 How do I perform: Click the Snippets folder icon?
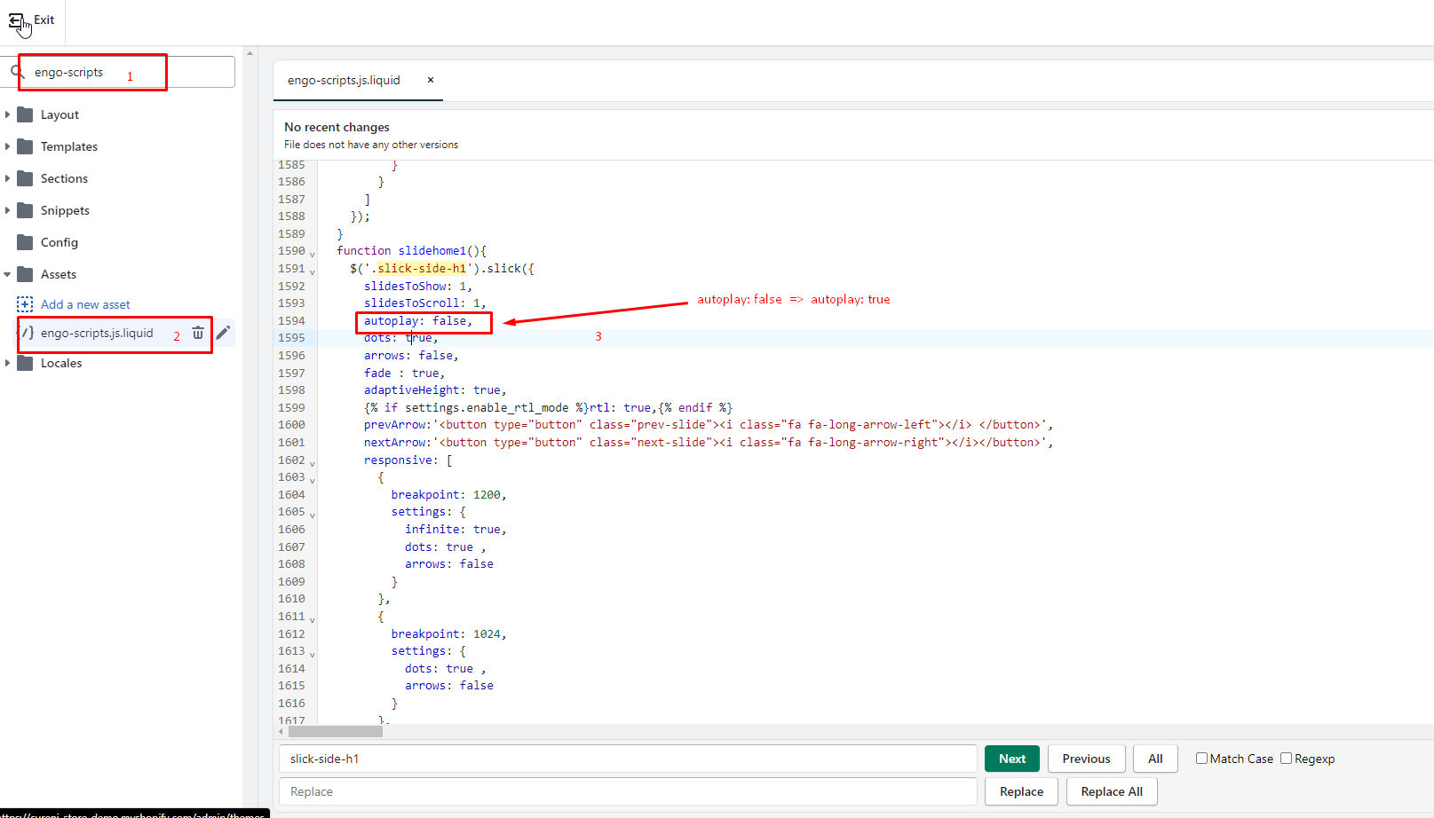click(25, 210)
